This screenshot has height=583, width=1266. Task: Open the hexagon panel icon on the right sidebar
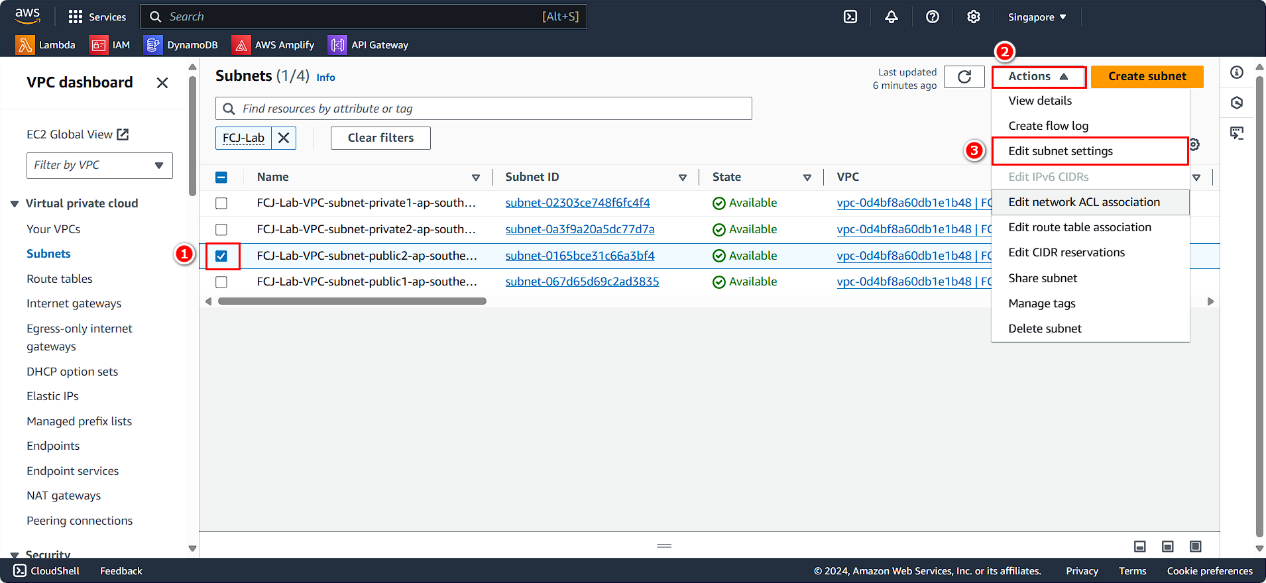click(1237, 103)
